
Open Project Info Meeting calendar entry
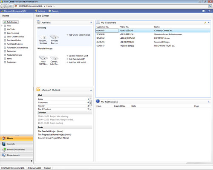[x=53, y=116]
